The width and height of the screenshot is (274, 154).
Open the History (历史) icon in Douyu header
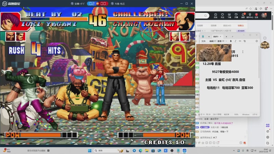tap(215, 15)
